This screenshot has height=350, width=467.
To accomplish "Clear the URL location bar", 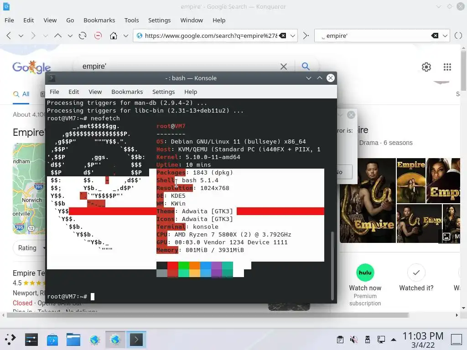I will point(283,36).
